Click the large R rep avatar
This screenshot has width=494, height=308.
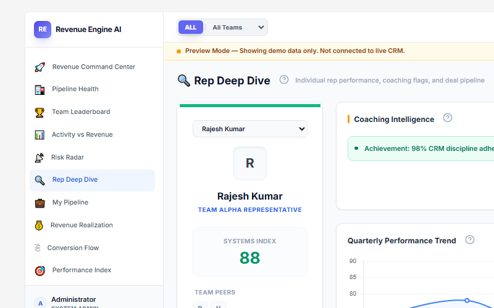250,163
